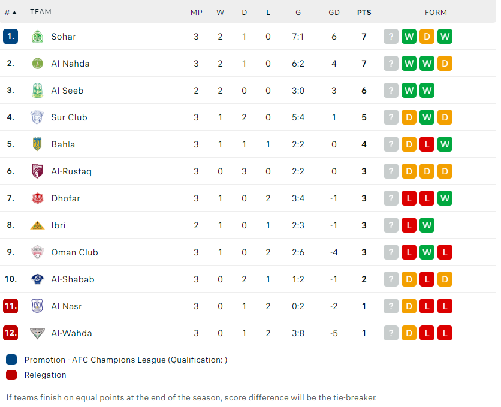The image size is (501, 407).
Task: Click the blue Promotion legend swatch
Action: (11, 360)
